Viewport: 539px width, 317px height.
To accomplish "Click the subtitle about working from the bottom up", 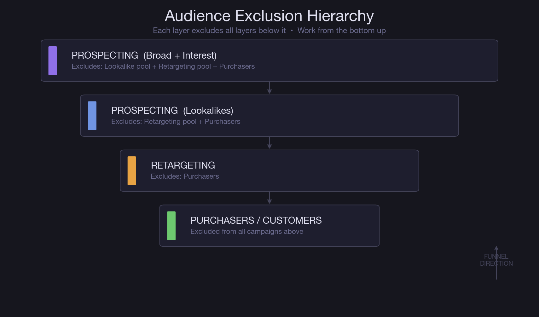I will tap(269, 31).
